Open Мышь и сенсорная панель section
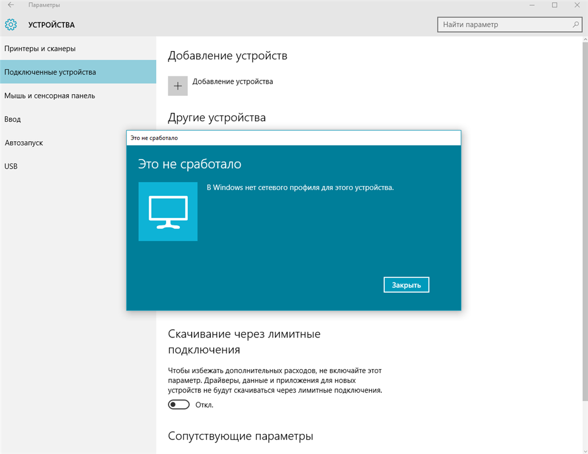The height and width of the screenshot is (454, 588). [78, 96]
